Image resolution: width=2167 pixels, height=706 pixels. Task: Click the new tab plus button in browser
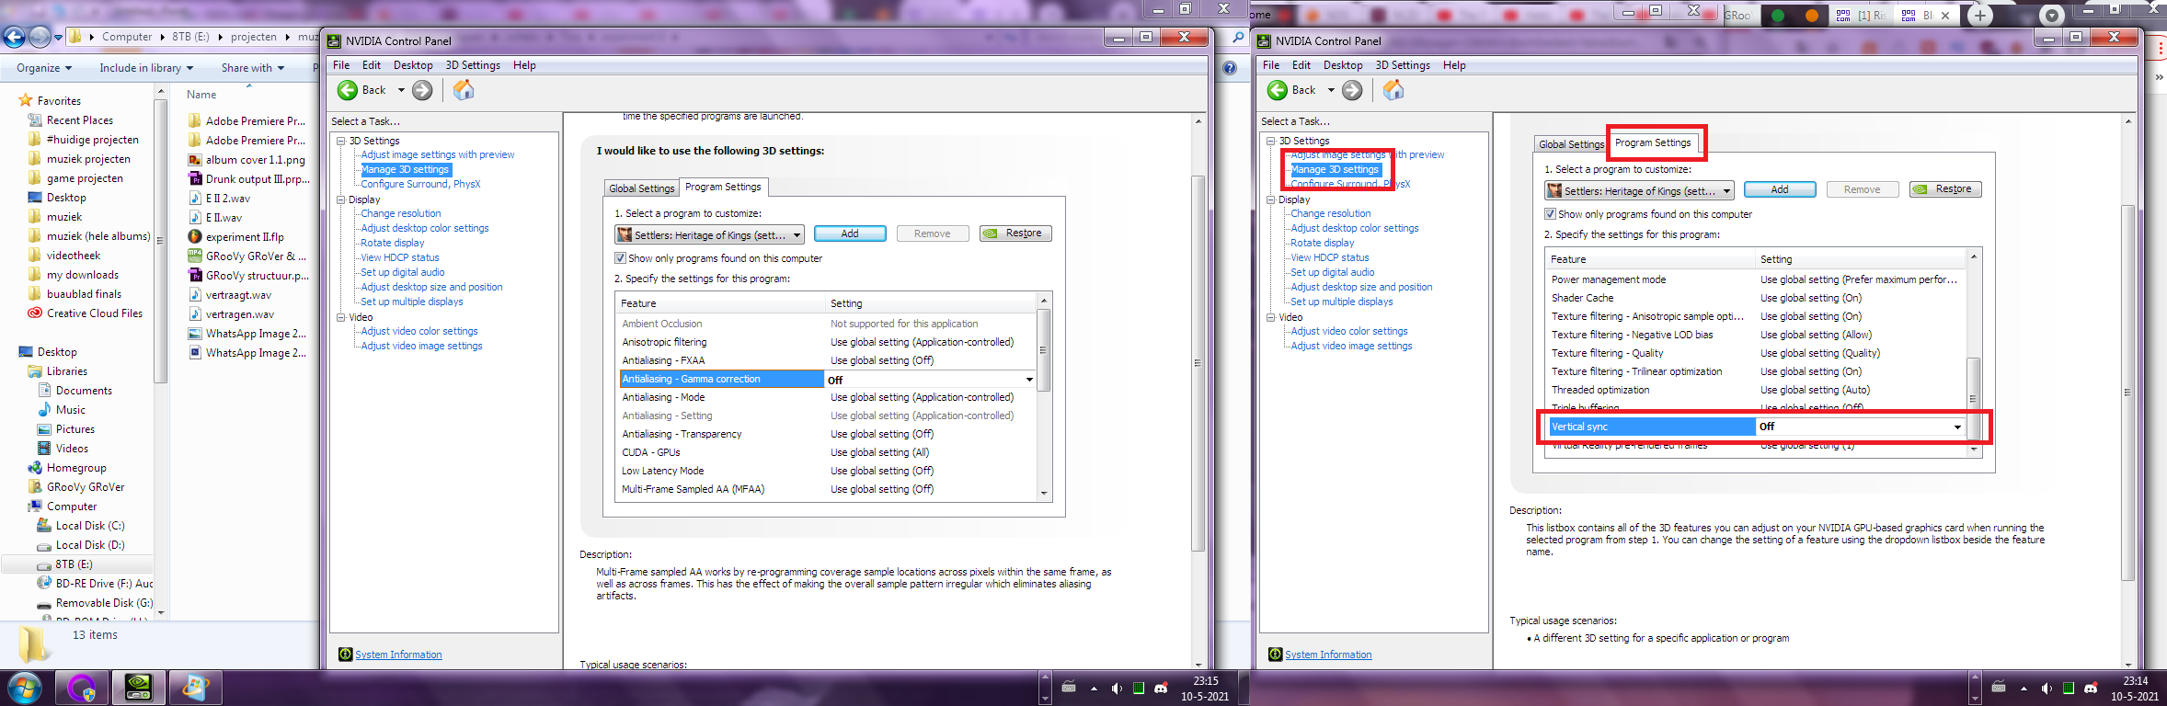point(1980,16)
